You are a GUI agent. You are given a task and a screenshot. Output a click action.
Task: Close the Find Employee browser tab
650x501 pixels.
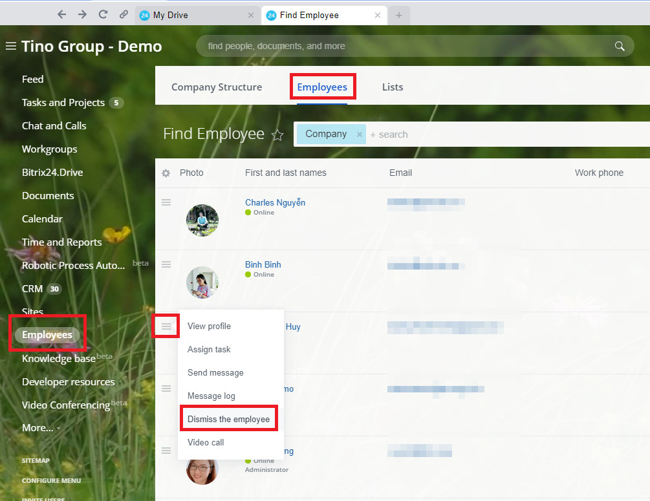pos(378,16)
